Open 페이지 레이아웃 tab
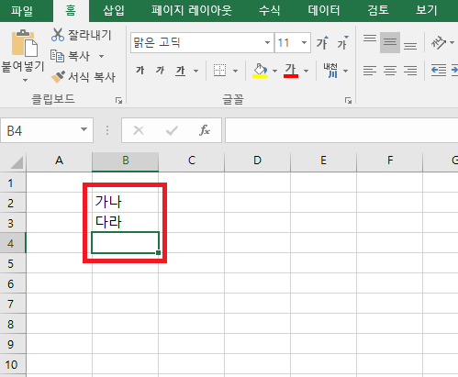Viewport: 458px width, 377px height. pyautogui.click(x=192, y=11)
